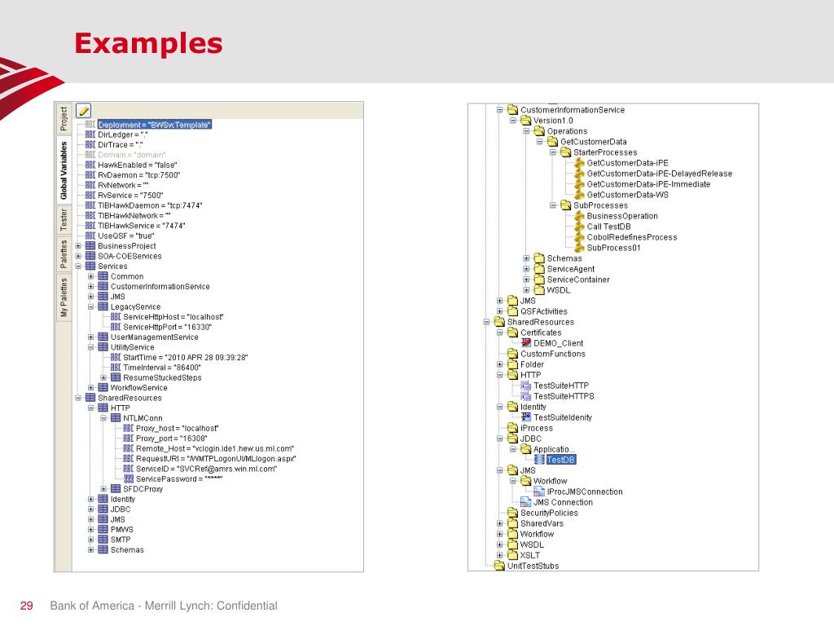The width and height of the screenshot is (834, 626).
Task: Select the iProcess folder
Action: 536,428
